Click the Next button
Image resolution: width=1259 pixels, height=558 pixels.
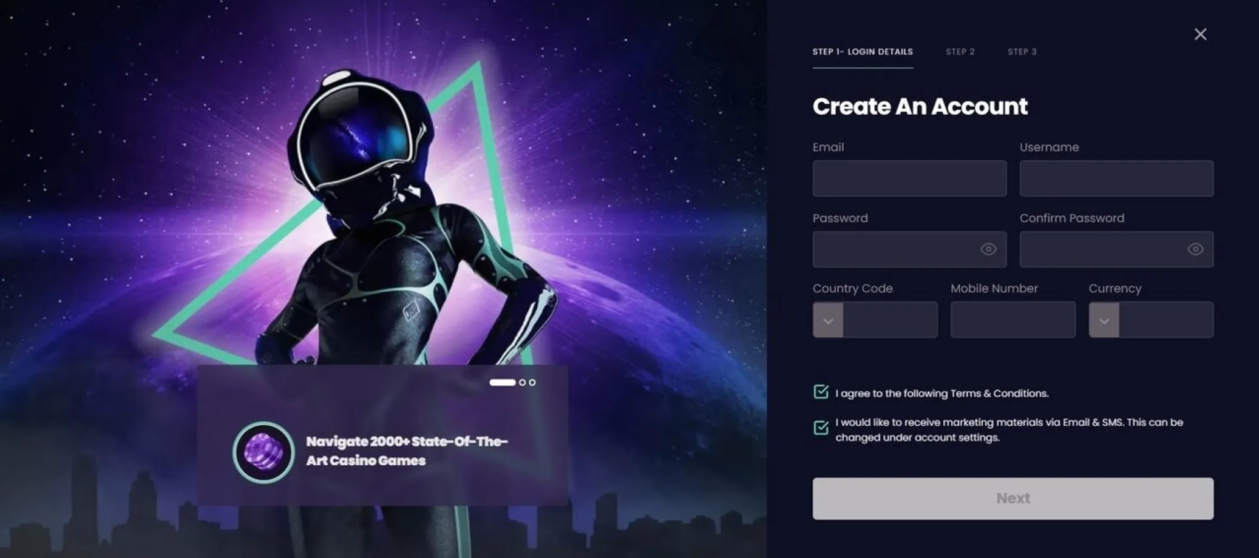(x=1013, y=499)
